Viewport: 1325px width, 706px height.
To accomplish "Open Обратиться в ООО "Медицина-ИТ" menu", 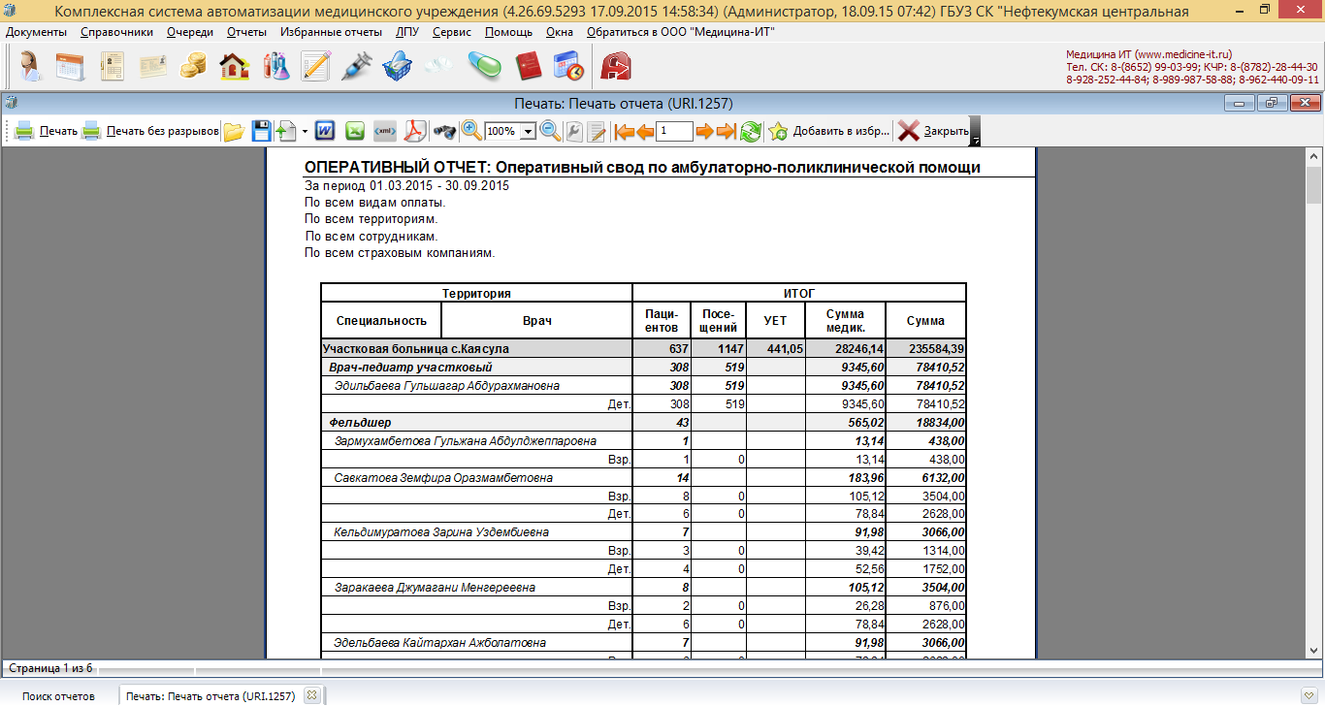I will pos(680,32).
